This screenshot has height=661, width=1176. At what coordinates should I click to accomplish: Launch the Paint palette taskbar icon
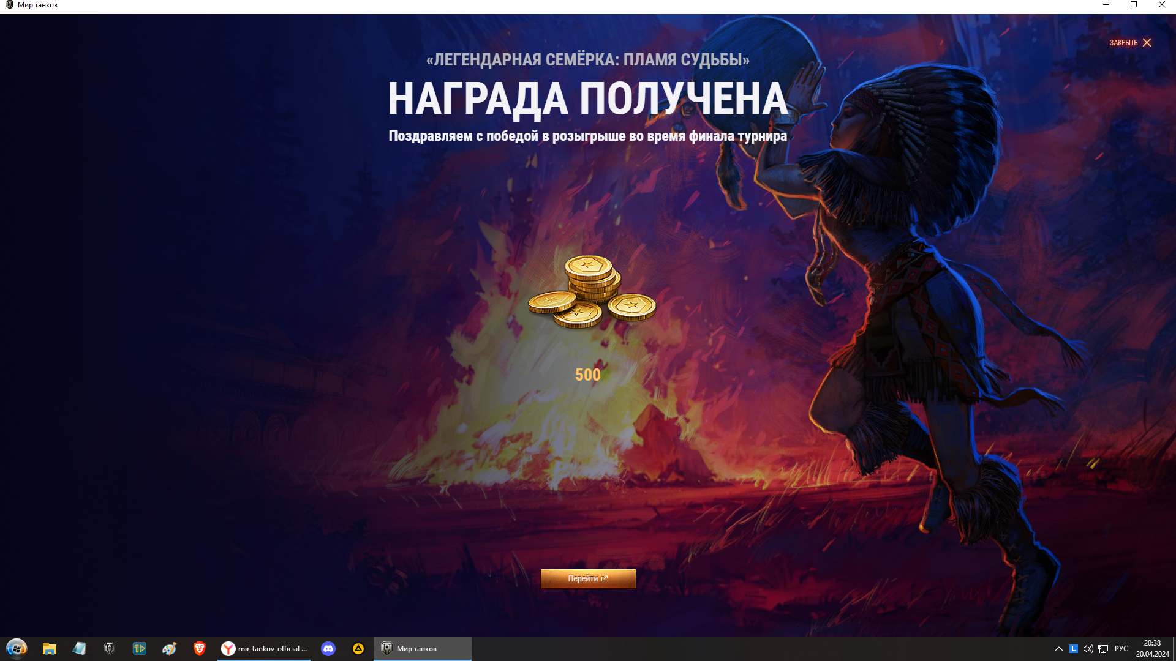point(169,648)
